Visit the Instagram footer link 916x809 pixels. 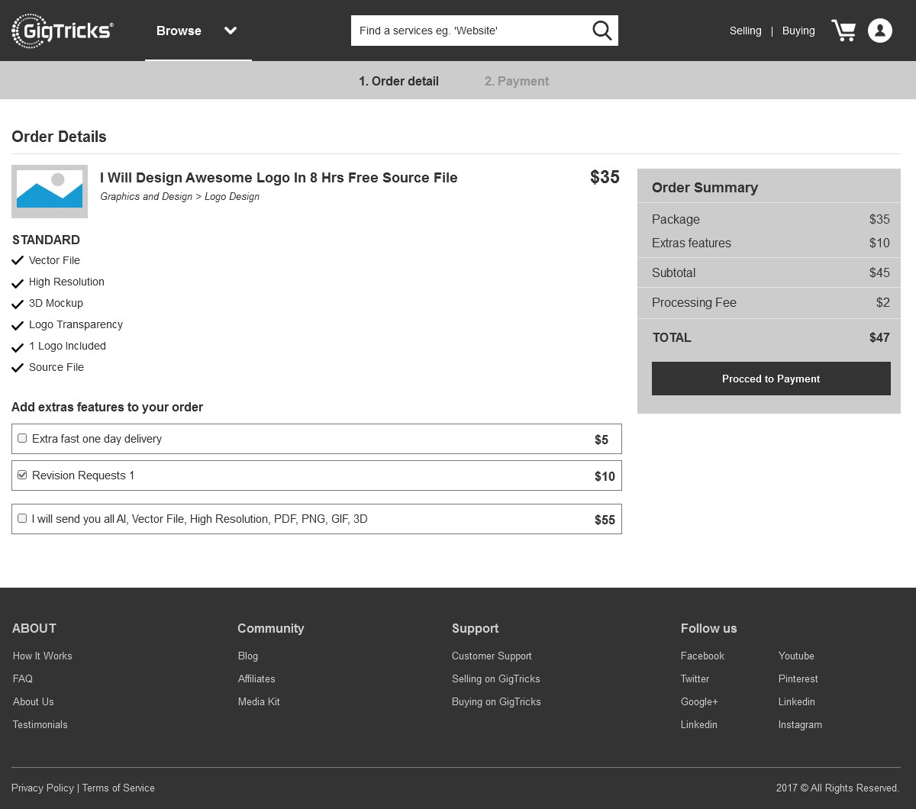tap(800, 724)
